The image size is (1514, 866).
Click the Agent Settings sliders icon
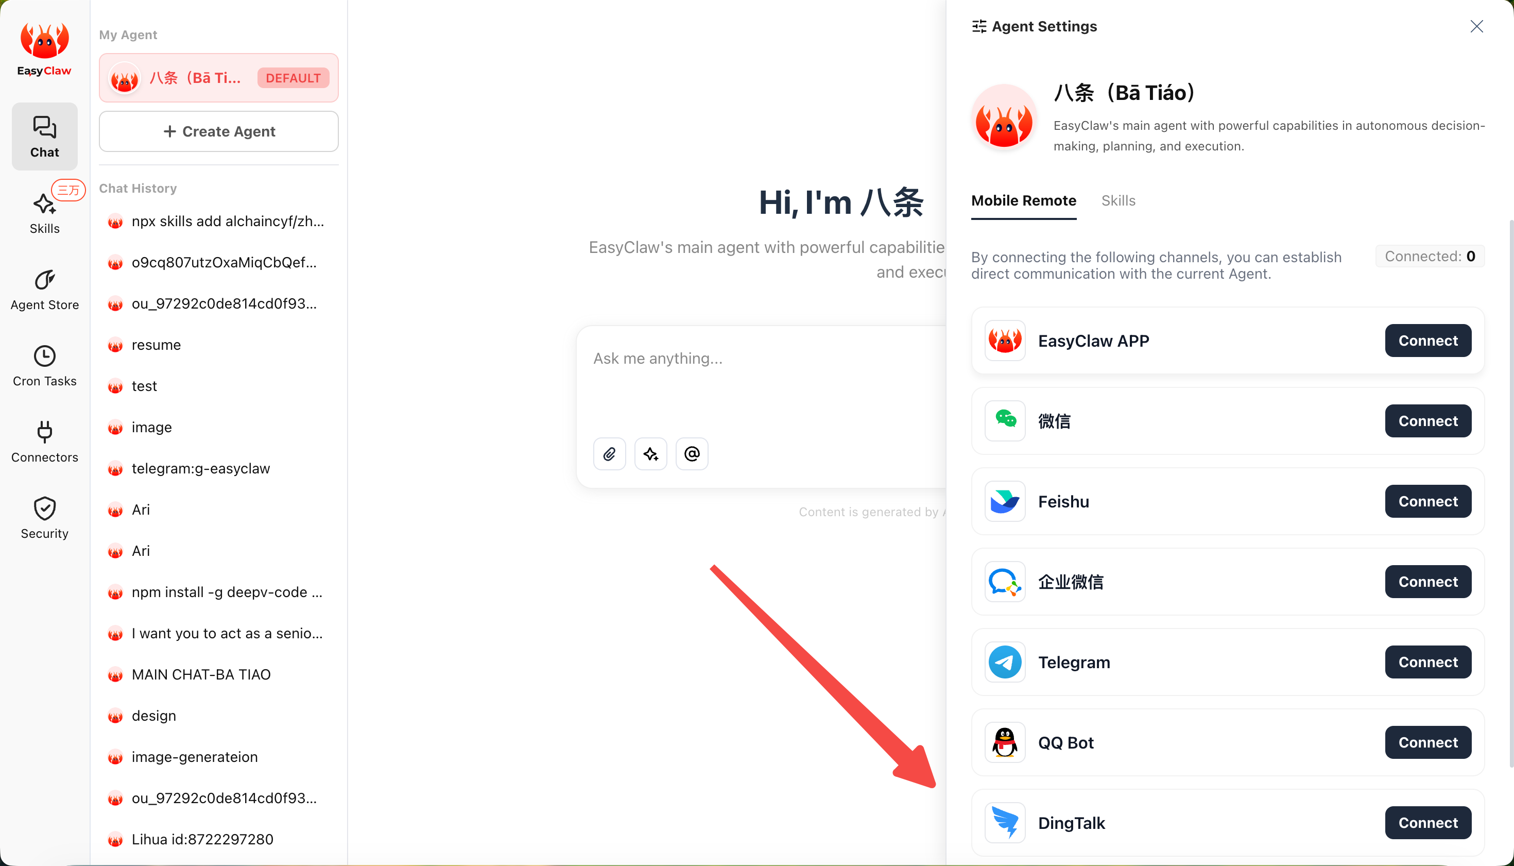pyautogui.click(x=979, y=26)
